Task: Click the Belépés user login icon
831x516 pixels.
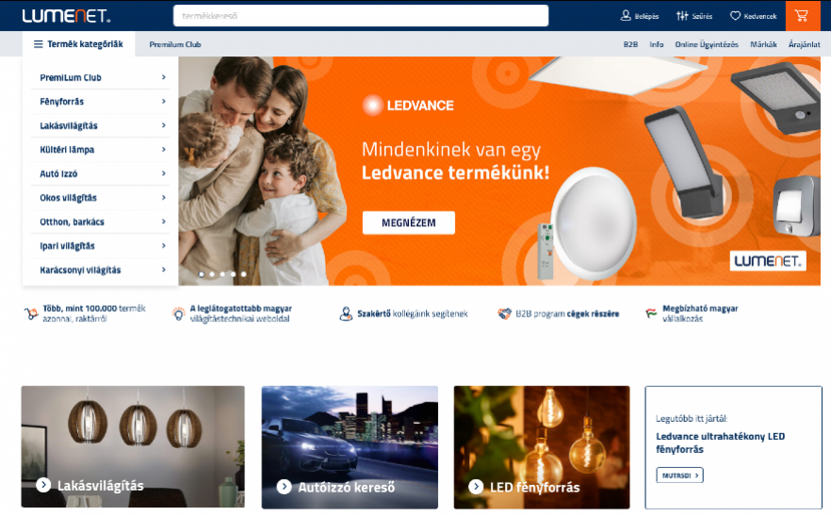Action: click(x=626, y=16)
